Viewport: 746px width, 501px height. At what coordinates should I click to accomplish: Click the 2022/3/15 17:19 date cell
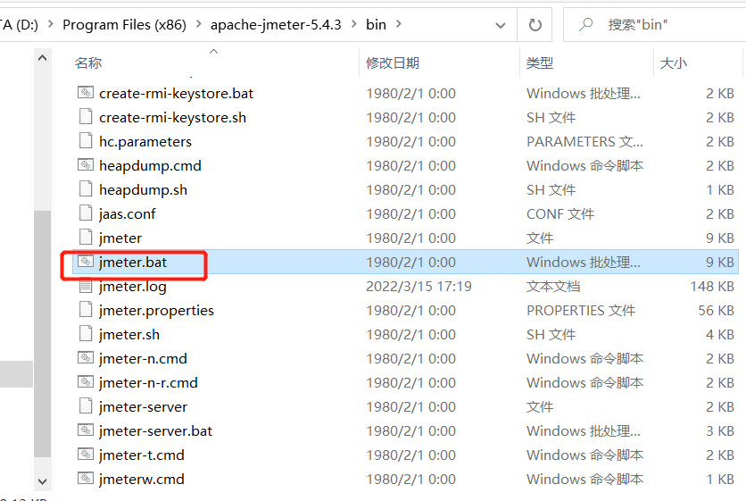click(419, 287)
